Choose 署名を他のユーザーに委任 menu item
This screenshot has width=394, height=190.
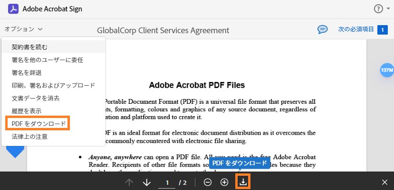[x=53, y=60]
